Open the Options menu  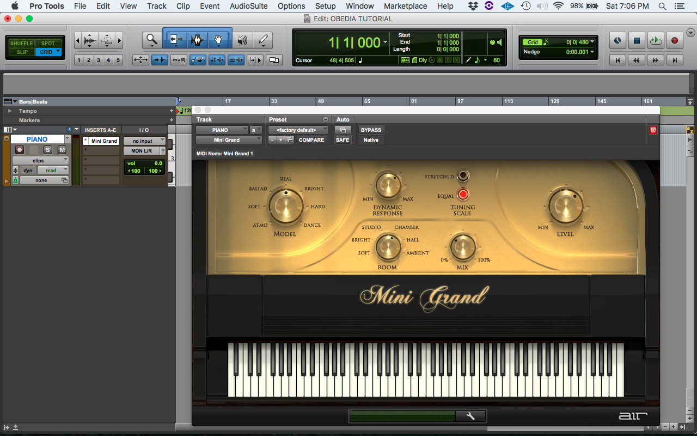(x=291, y=6)
